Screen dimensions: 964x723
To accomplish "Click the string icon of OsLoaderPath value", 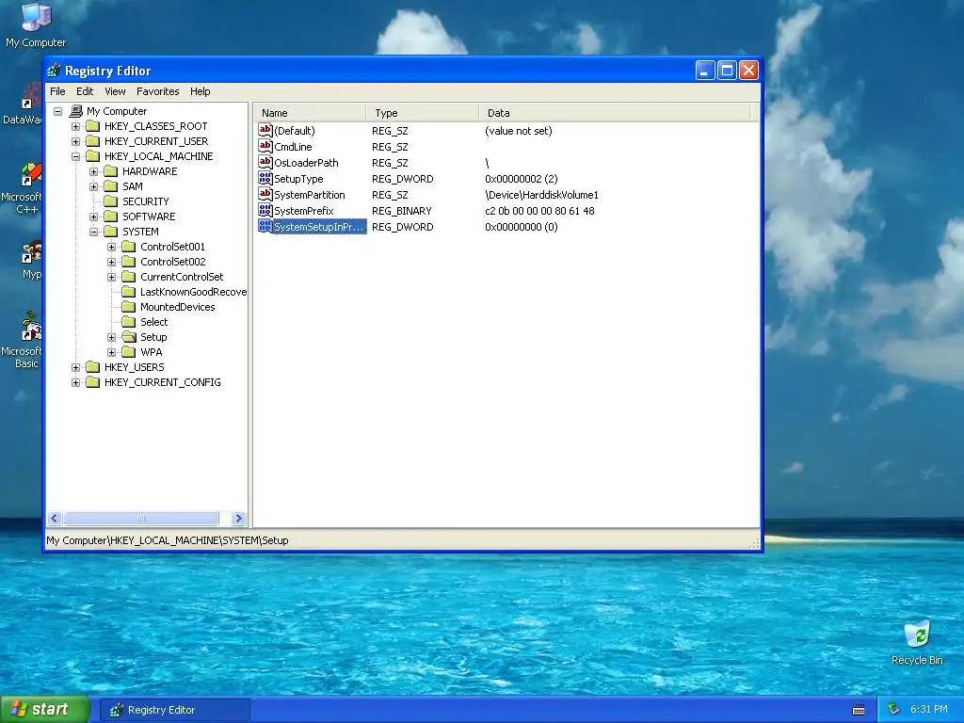I will [x=265, y=162].
